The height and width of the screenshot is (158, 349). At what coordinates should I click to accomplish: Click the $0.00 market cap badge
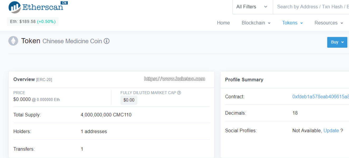point(129,100)
